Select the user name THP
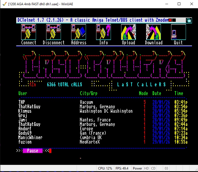 click(x=22, y=102)
